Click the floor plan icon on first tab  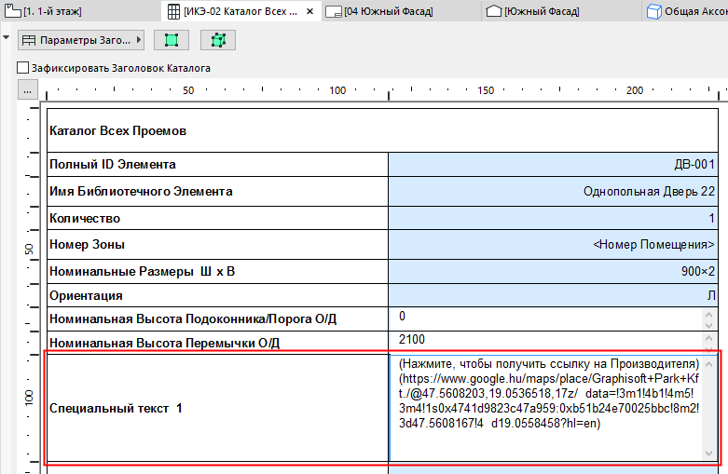tap(12, 11)
